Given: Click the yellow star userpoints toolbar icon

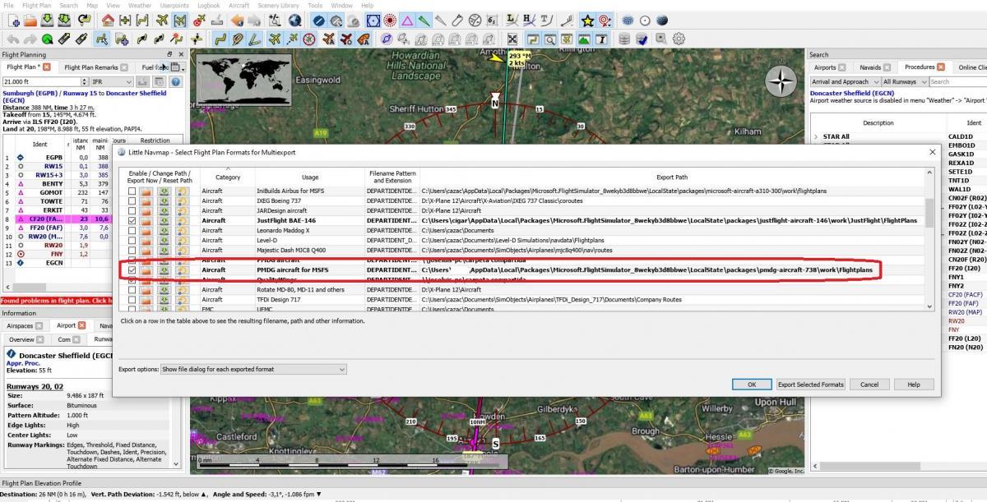Looking at the screenshot, I should [587, 20].
